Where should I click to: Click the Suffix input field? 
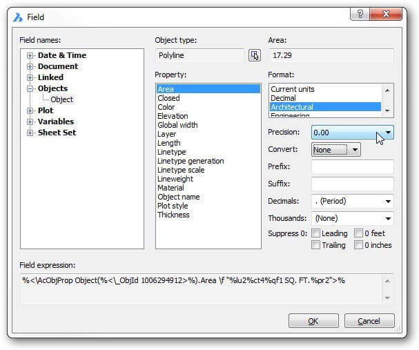pyautogui.click(x=352, y=184)
